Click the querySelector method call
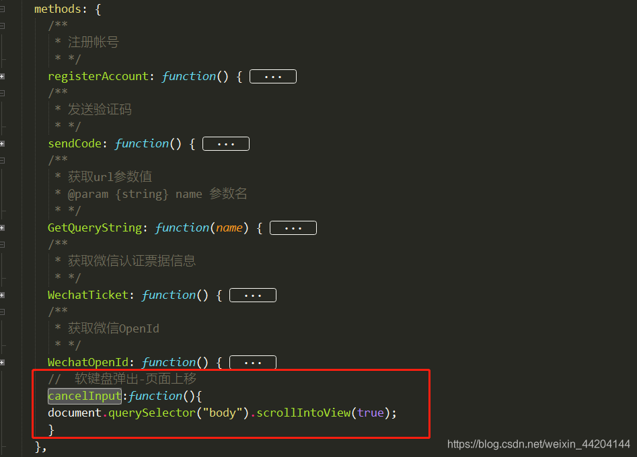 pos(152,413)
